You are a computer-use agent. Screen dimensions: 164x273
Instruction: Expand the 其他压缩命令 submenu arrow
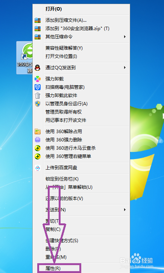(125, 37)
